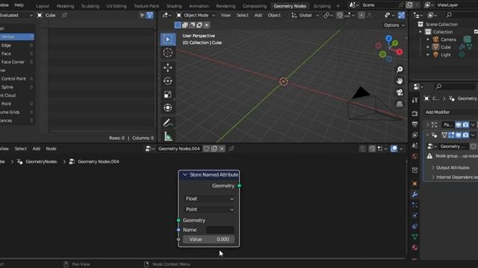Click the pan view hand icon
This screenshot has height=268, width=478.
(400, 81)
